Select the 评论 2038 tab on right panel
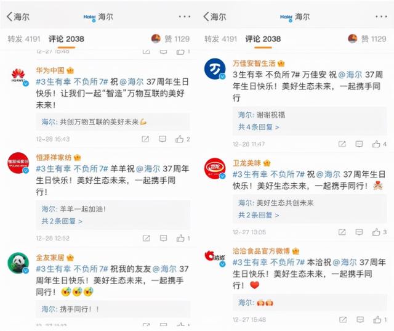 (263, 39)
